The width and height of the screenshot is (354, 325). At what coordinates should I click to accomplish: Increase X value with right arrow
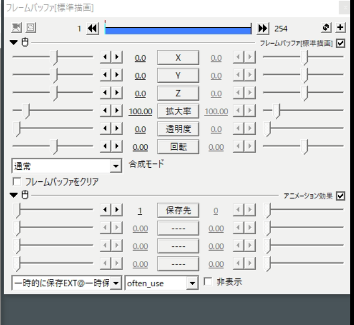click(x=117, y=57)
